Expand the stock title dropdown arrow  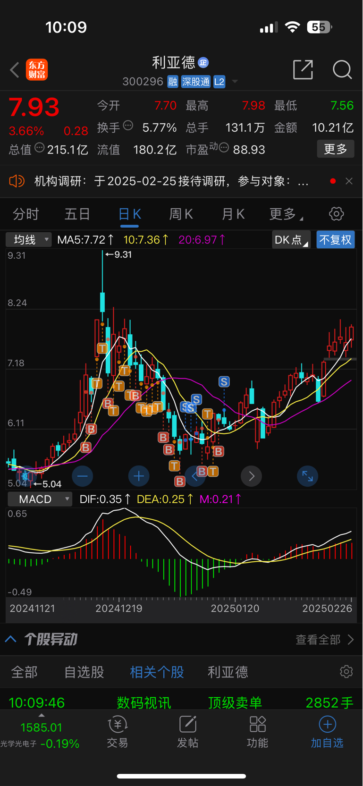(235, 82)
